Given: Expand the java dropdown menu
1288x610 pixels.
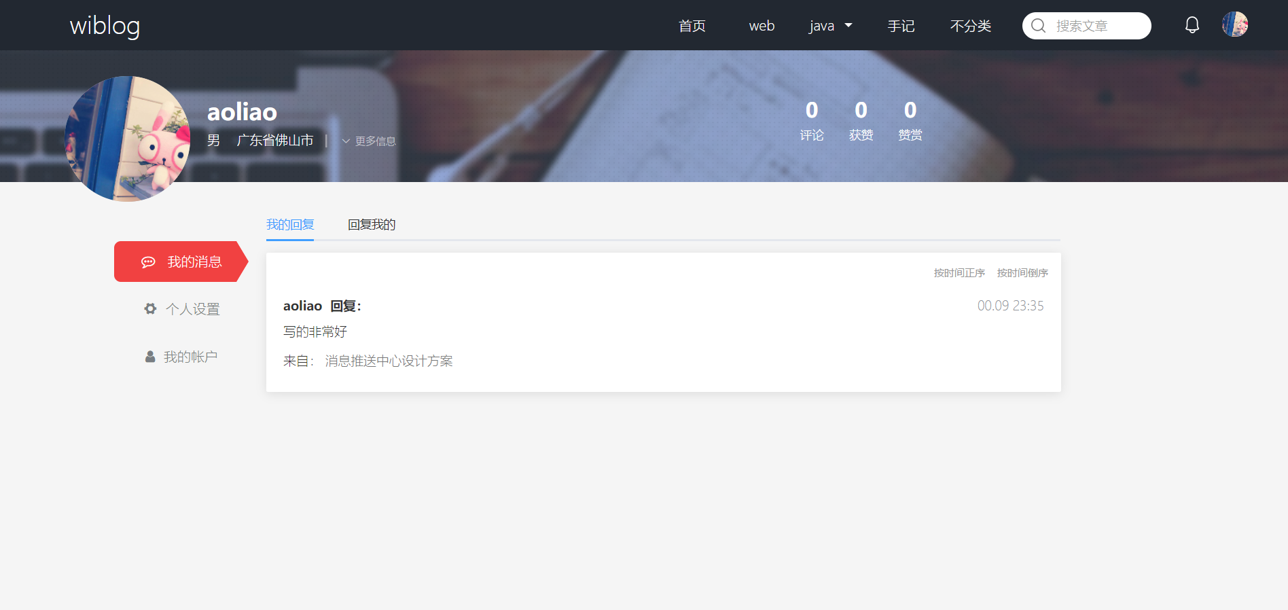Looking at the screenshot, I should [x=830, y=26].
